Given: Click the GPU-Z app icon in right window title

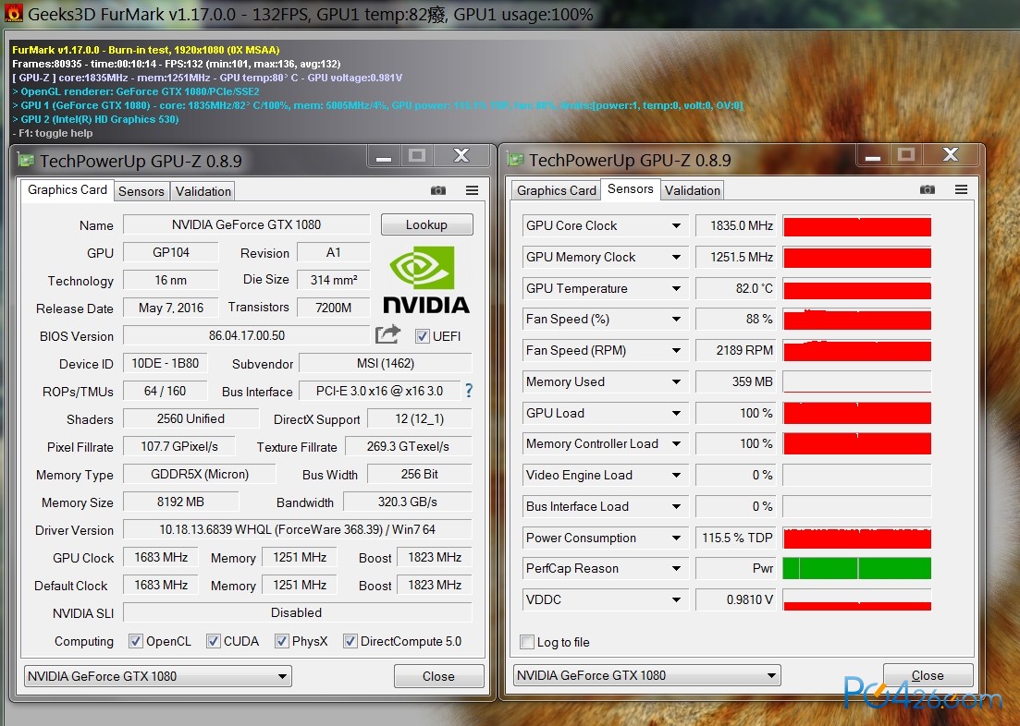Looking at the screenshot, I should click(x=515, y=159).
